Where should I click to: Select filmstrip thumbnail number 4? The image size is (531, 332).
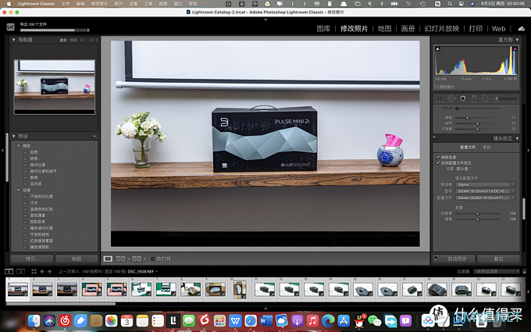91,290
